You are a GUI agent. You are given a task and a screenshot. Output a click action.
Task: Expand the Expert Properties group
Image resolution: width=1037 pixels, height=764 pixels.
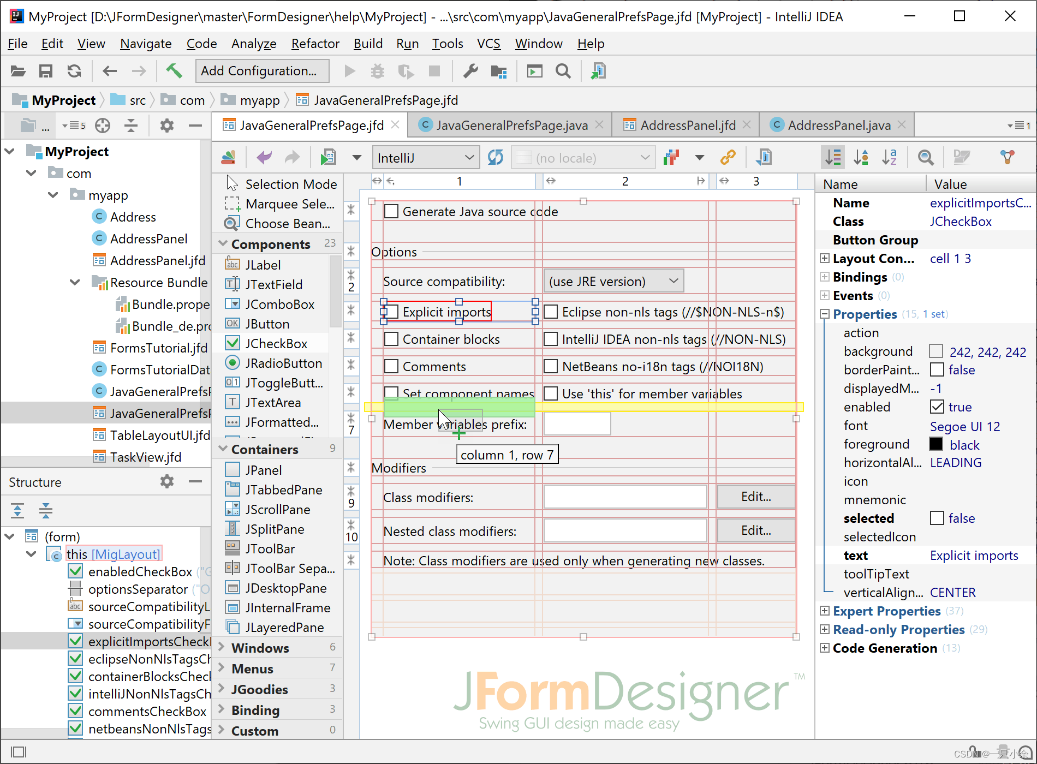click(825, 611)
